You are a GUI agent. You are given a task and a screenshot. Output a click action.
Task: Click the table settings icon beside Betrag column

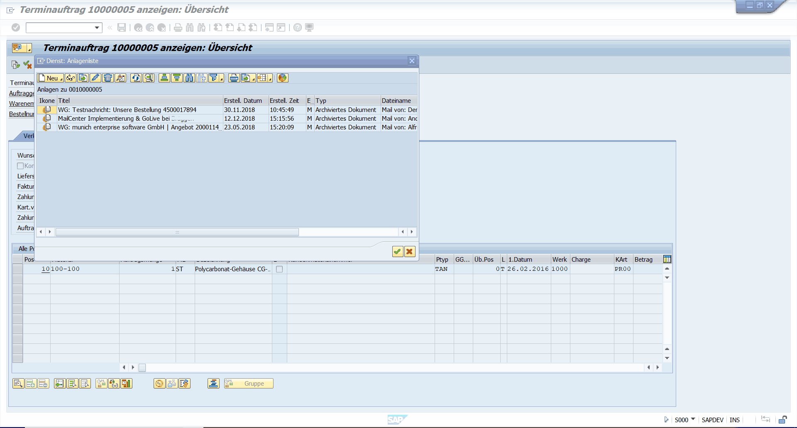tap(667, 260)
